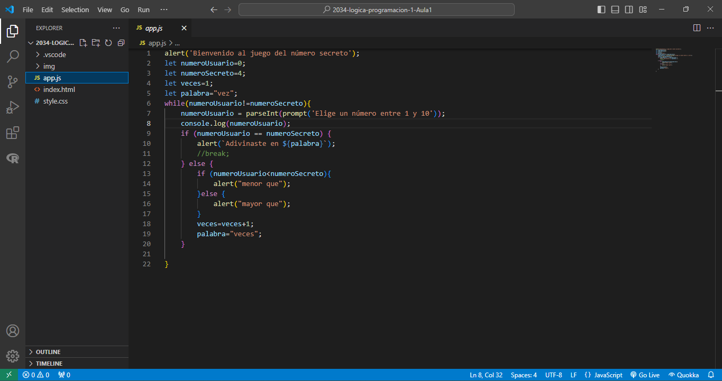Open the Source Control view
The width and height of the screenshot is (722, 381).
(x=12, y=81)
